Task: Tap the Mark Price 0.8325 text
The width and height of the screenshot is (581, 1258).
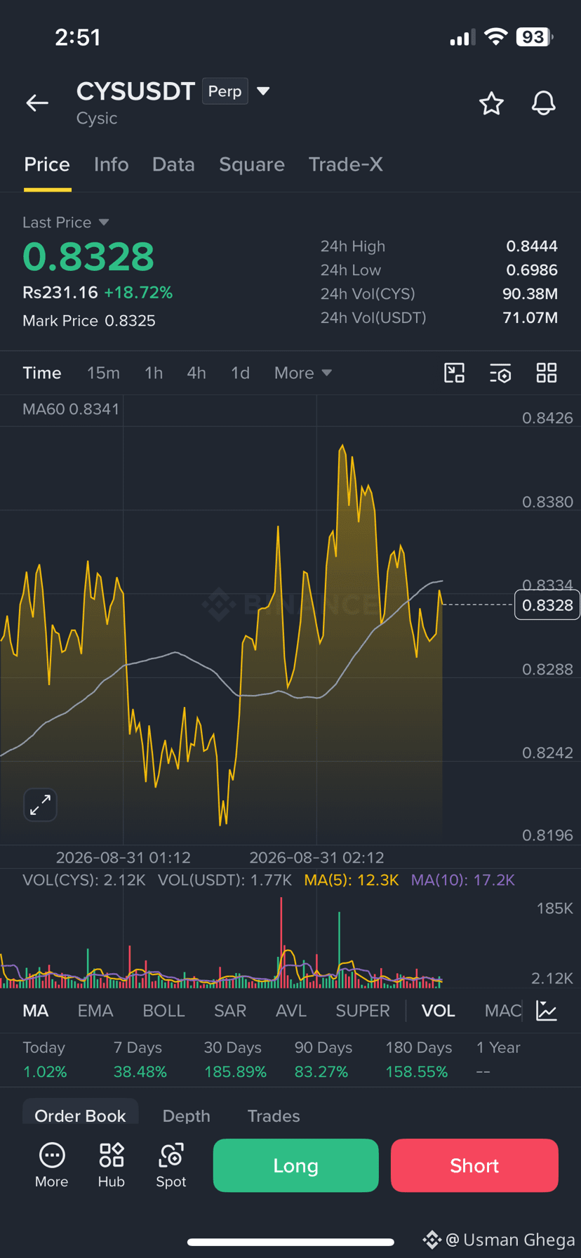Action: 89,321
